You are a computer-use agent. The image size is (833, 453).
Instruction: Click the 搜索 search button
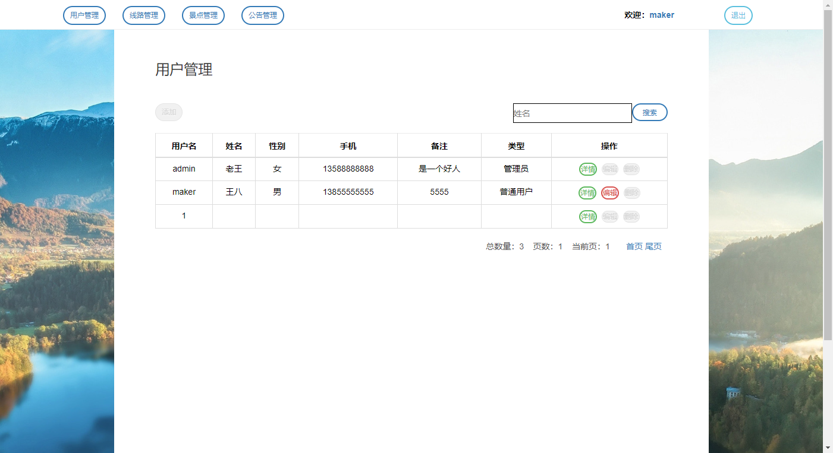650,112
